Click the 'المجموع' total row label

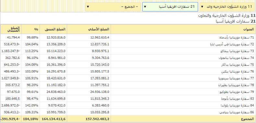coord(248,119)
